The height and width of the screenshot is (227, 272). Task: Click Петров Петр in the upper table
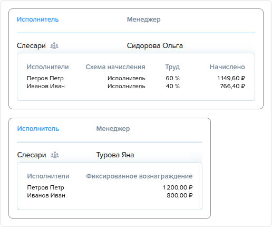pyautogui.click(x=45, y=78)
